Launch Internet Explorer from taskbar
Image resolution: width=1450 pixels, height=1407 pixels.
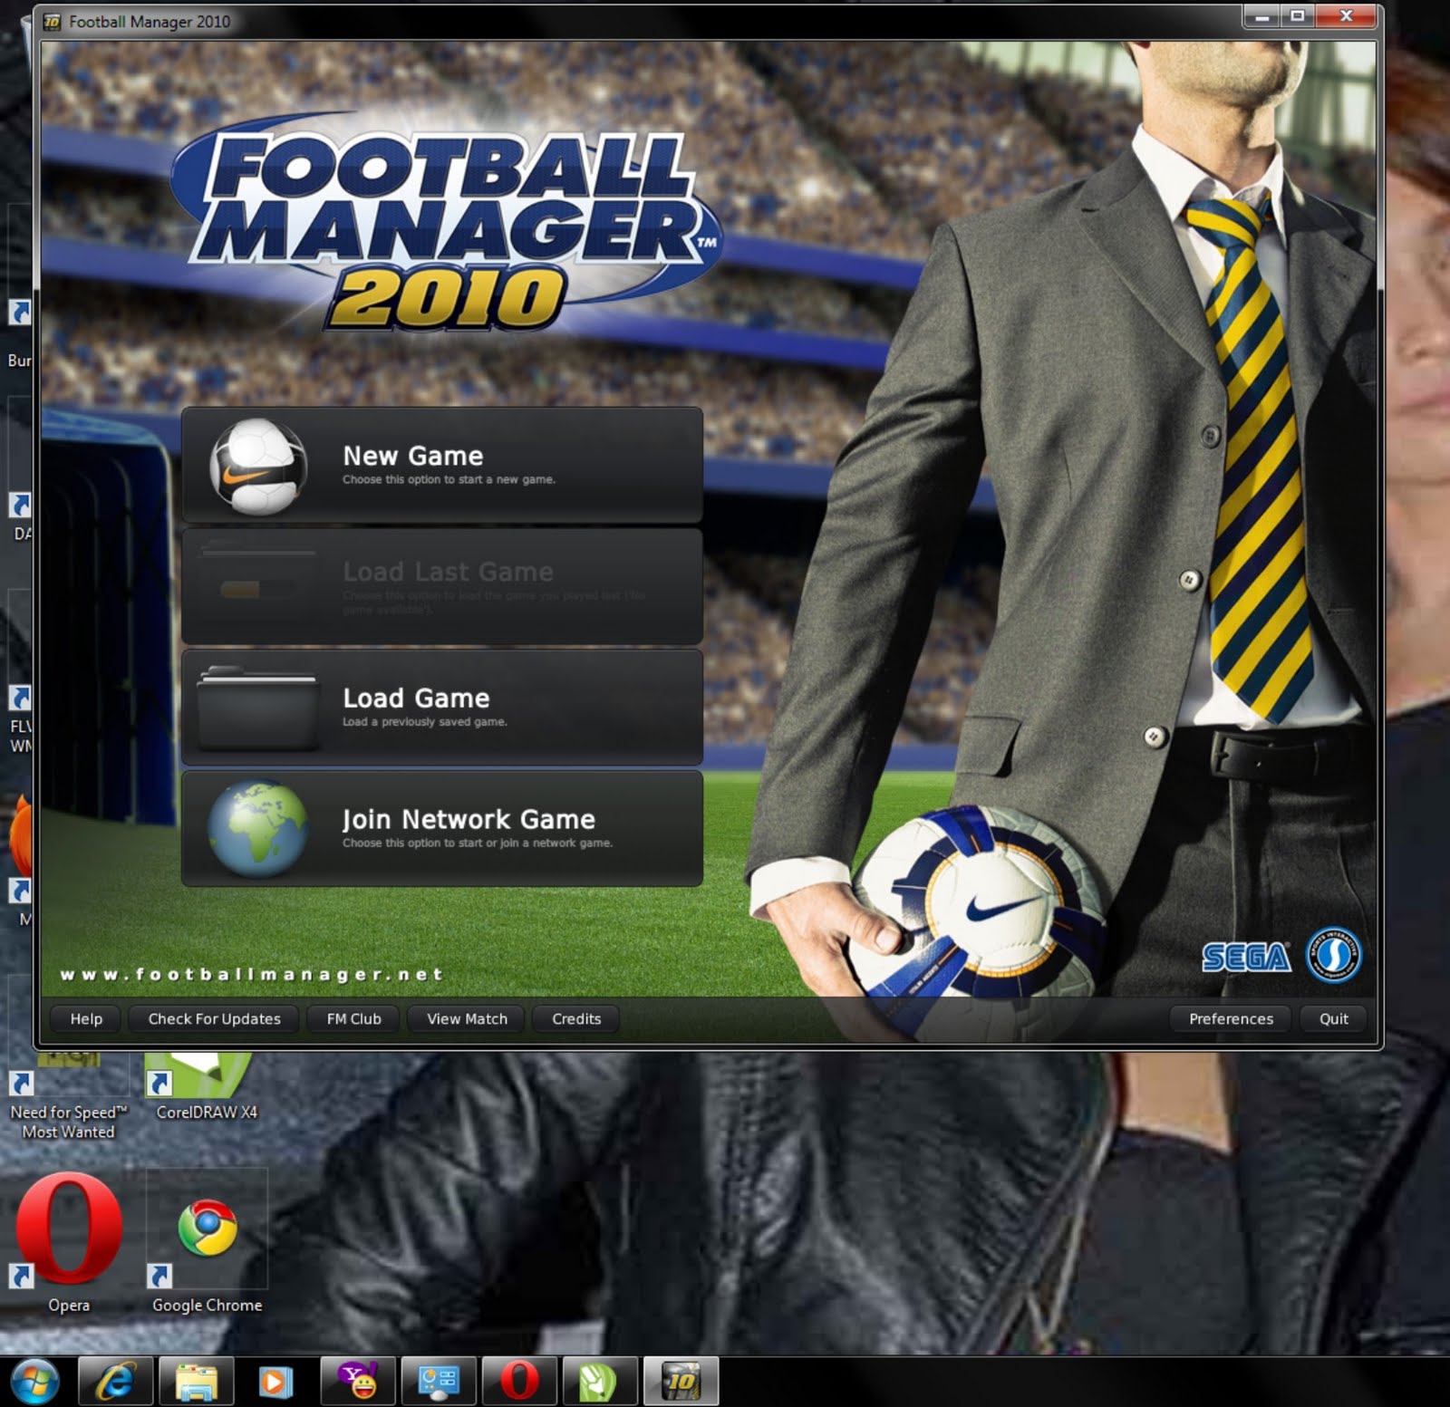pos(116,1382)
